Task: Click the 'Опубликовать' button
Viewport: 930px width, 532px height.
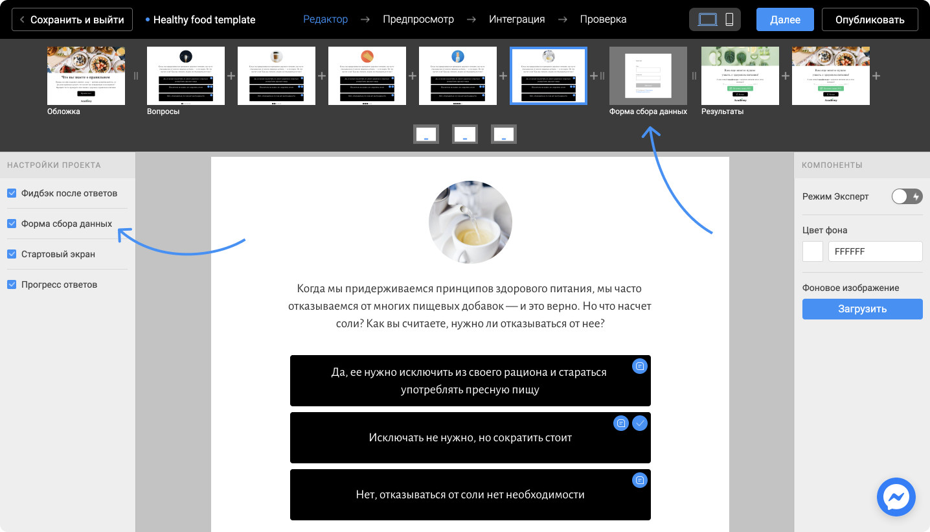Action: pyautogui.click(x=870, y=19)
